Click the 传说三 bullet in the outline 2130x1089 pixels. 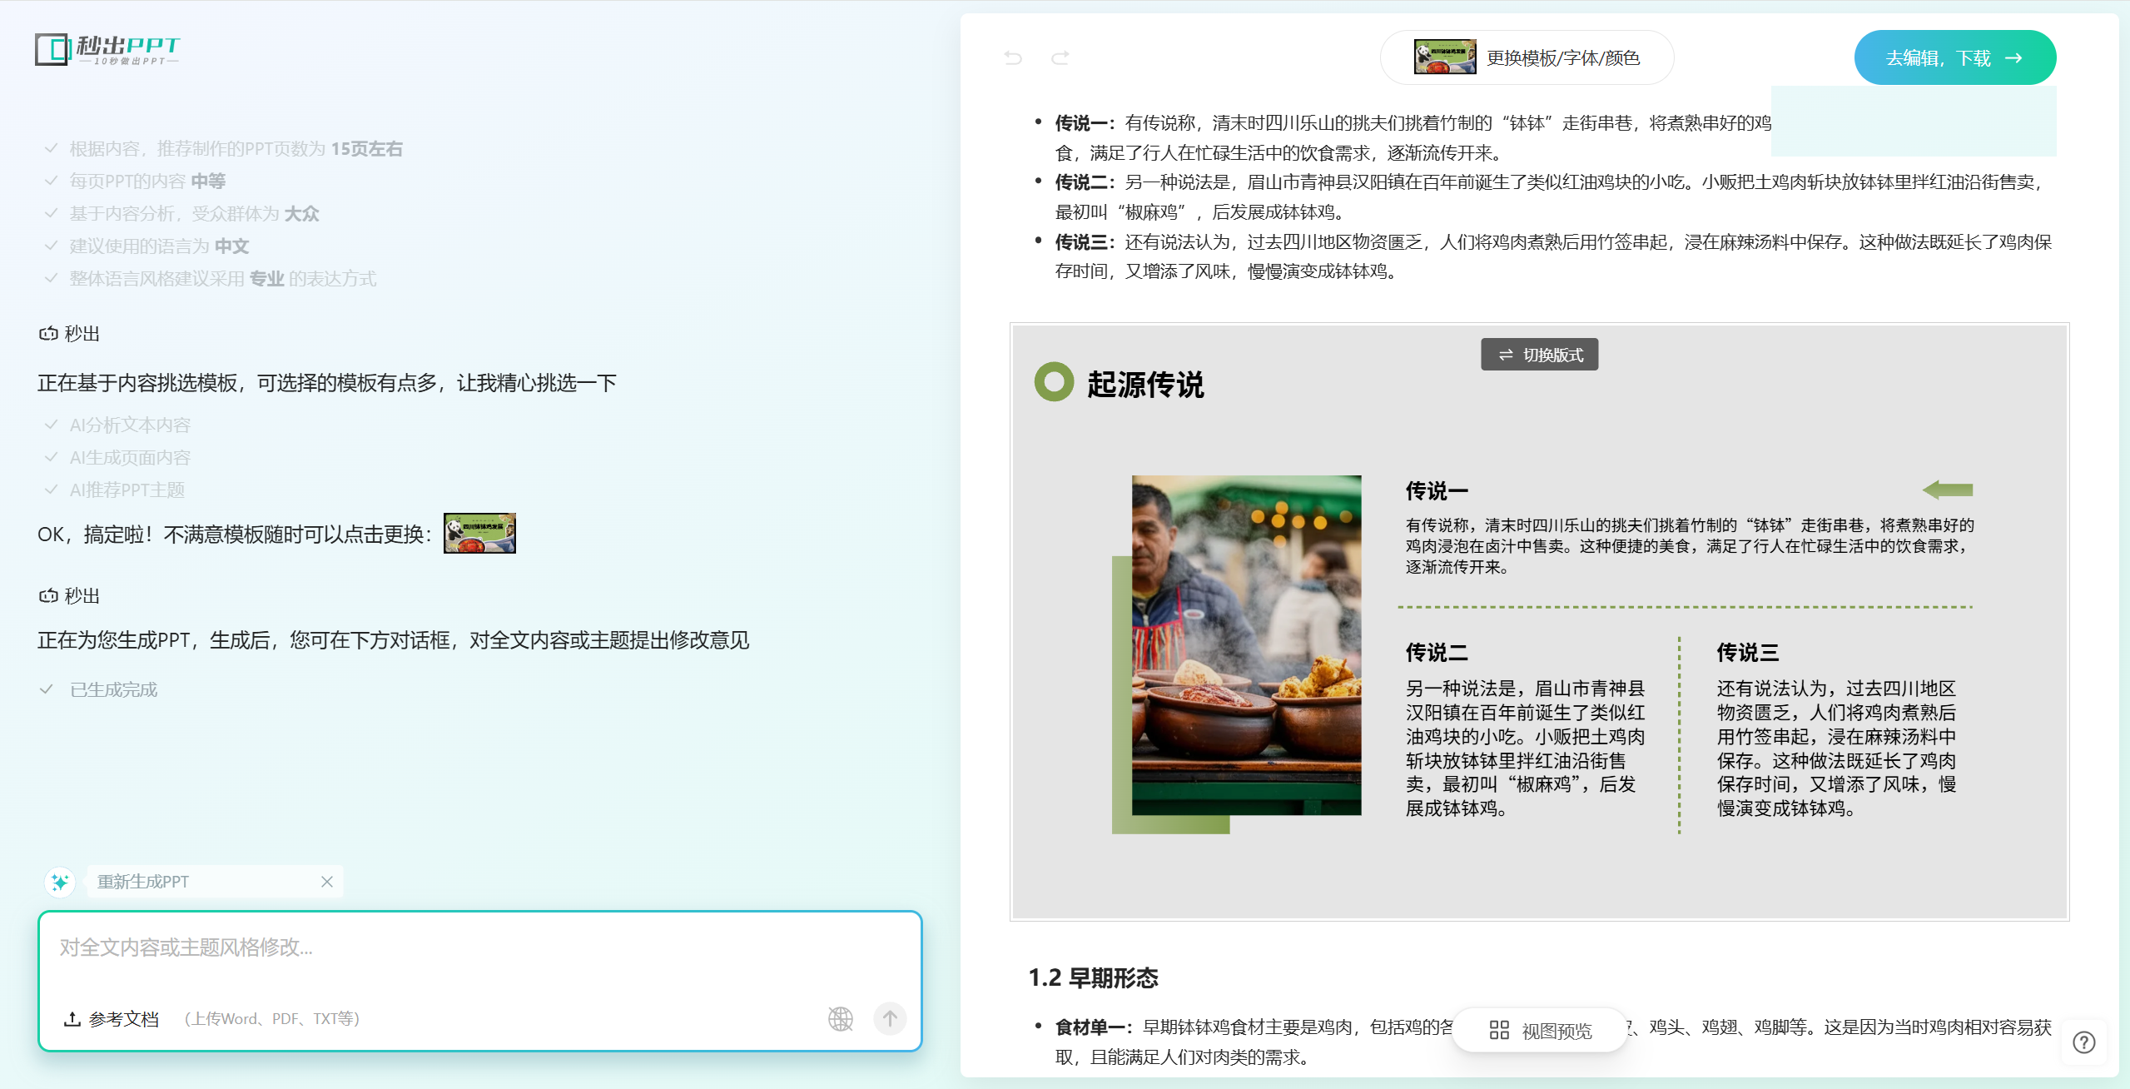pyautogui.click(x=1553, y=256)
